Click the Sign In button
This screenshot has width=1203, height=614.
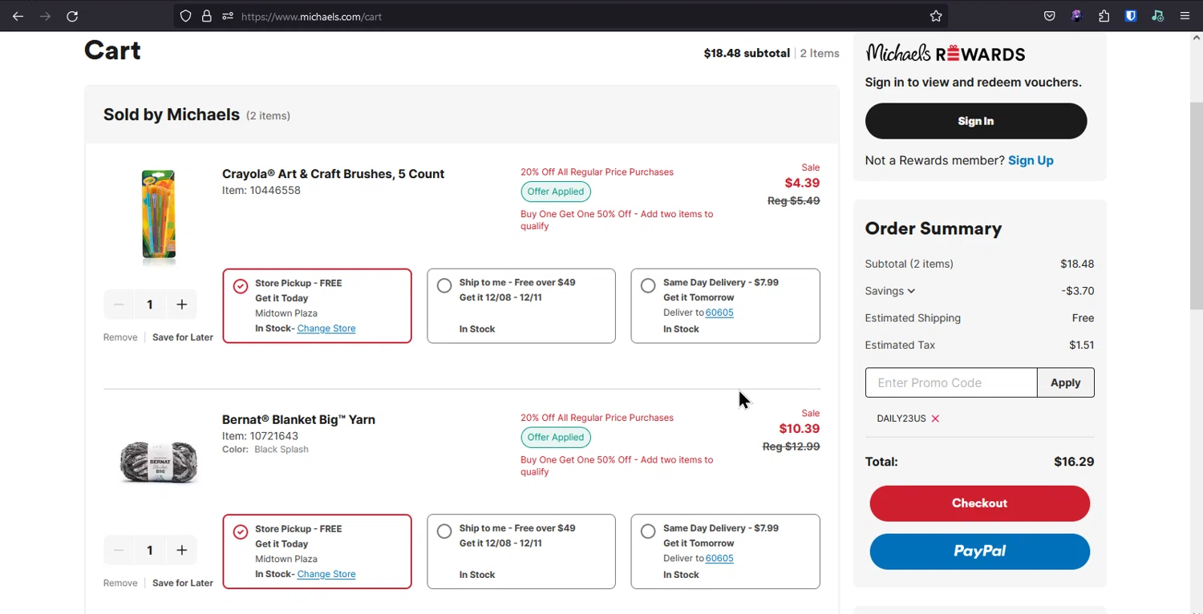976,121
